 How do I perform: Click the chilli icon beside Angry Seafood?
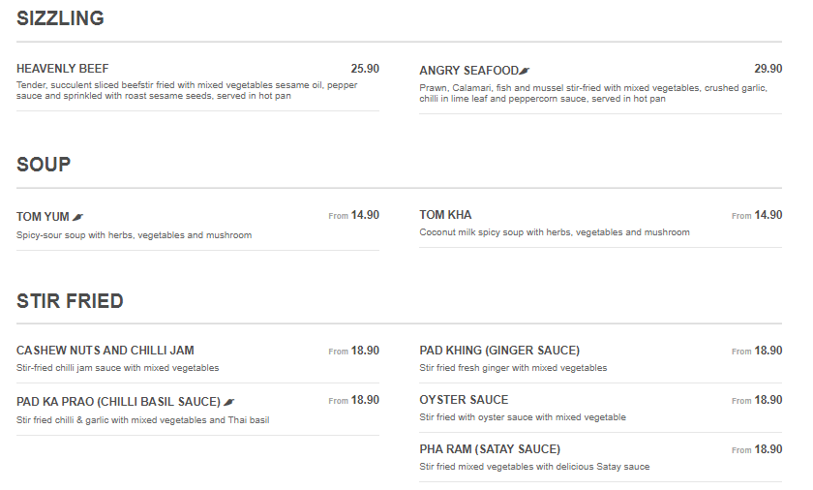point(525,71)
